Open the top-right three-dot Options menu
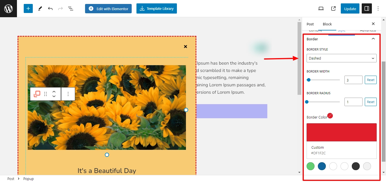The image size is (386, 182). pyautogui.click(x=378, y=9)
